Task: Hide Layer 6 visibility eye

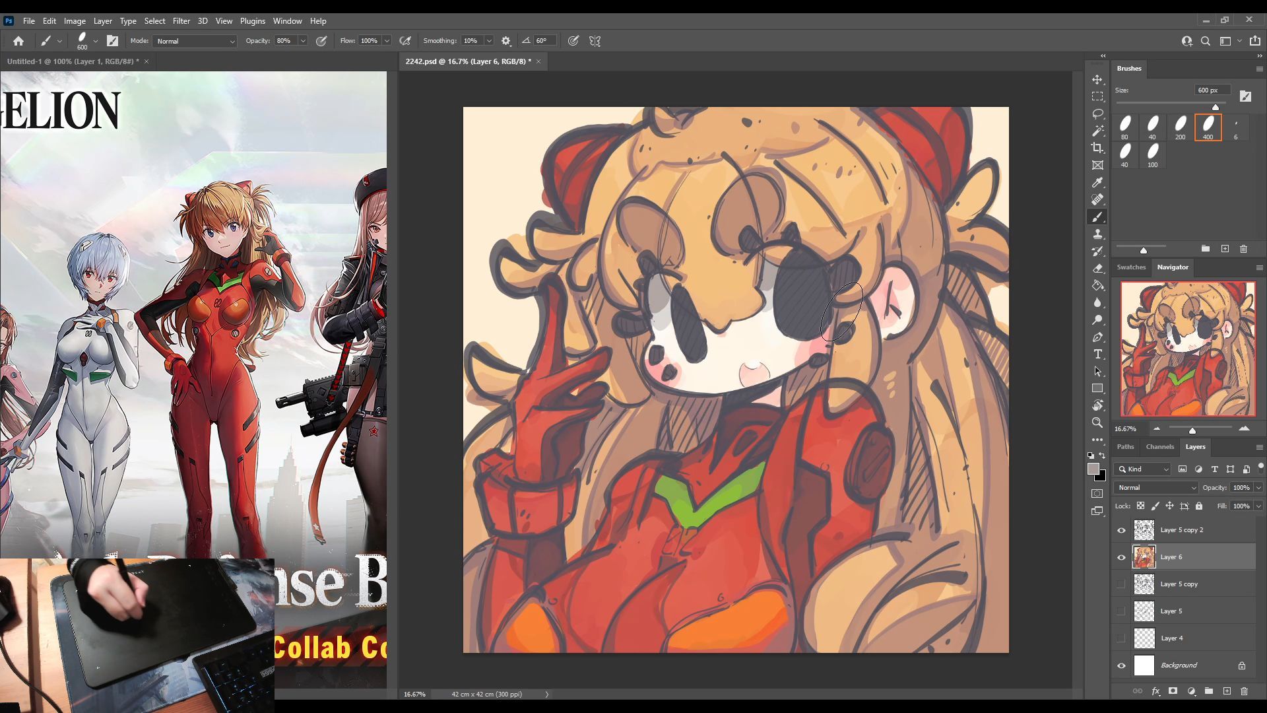Action: pyautogui.click(x=1121, y=557)
